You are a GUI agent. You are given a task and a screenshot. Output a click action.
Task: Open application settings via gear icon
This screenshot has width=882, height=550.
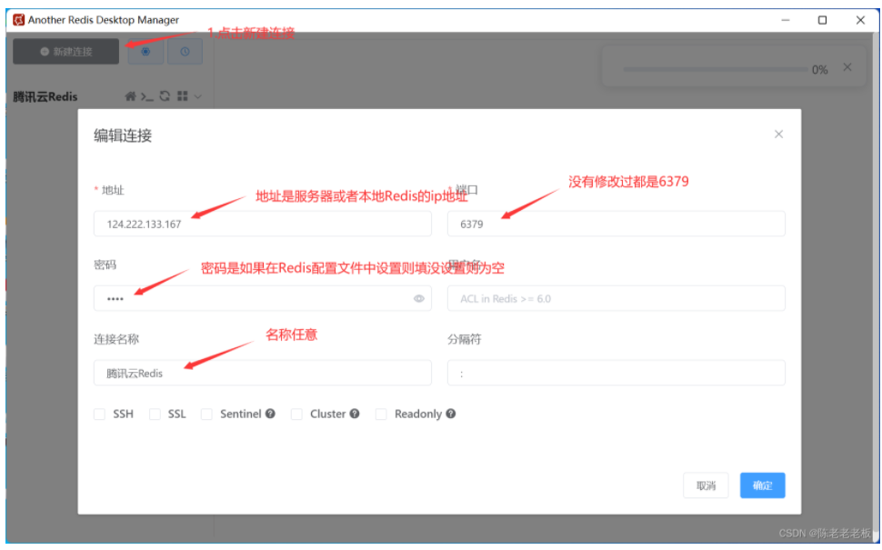(x=145, y=51)
